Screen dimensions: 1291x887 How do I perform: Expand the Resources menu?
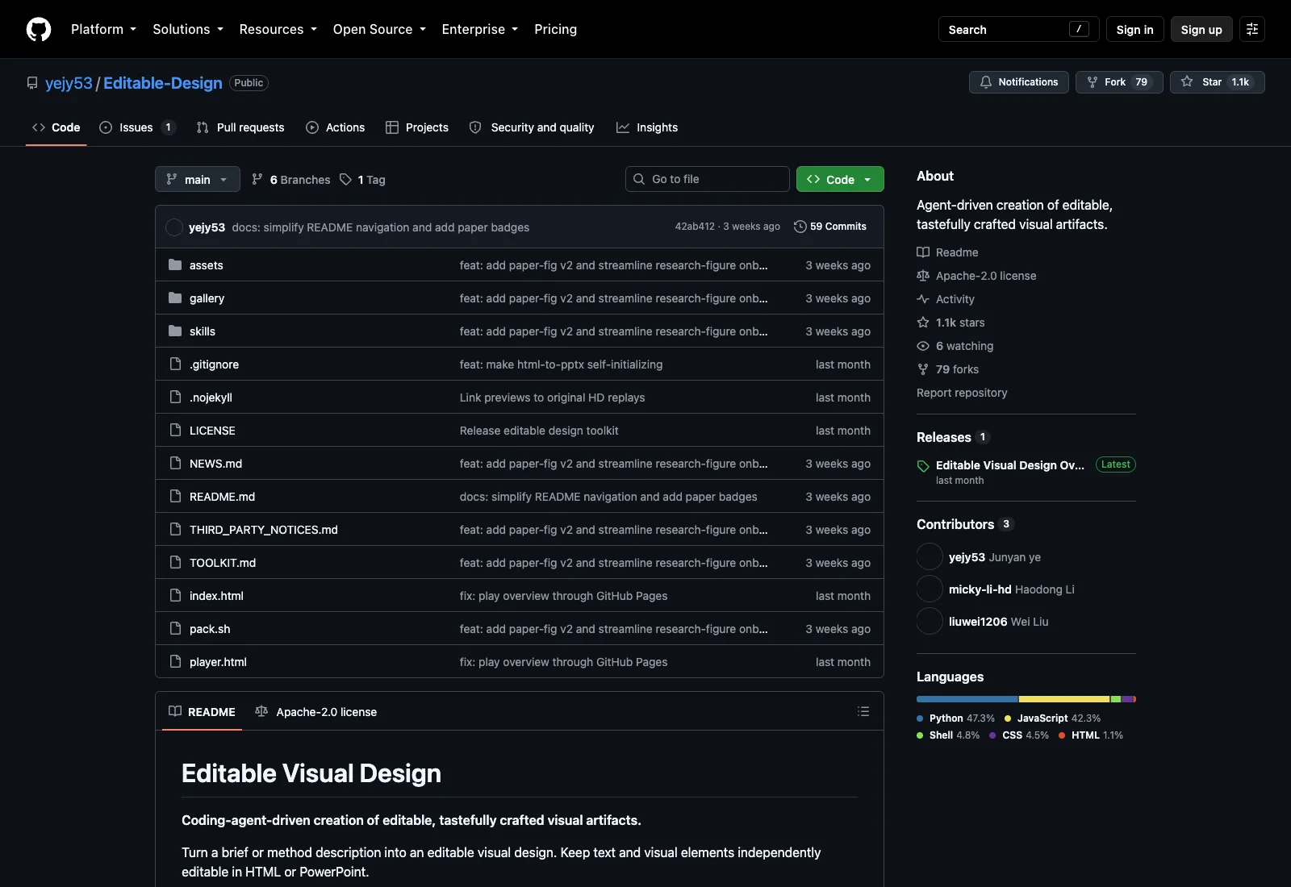[x=278, y=29]
